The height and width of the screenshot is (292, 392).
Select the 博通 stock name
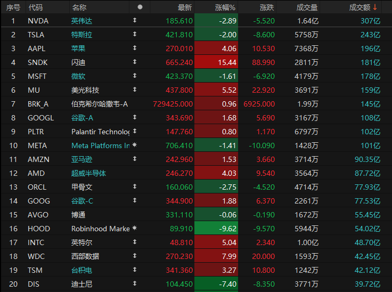coord(78,215)
